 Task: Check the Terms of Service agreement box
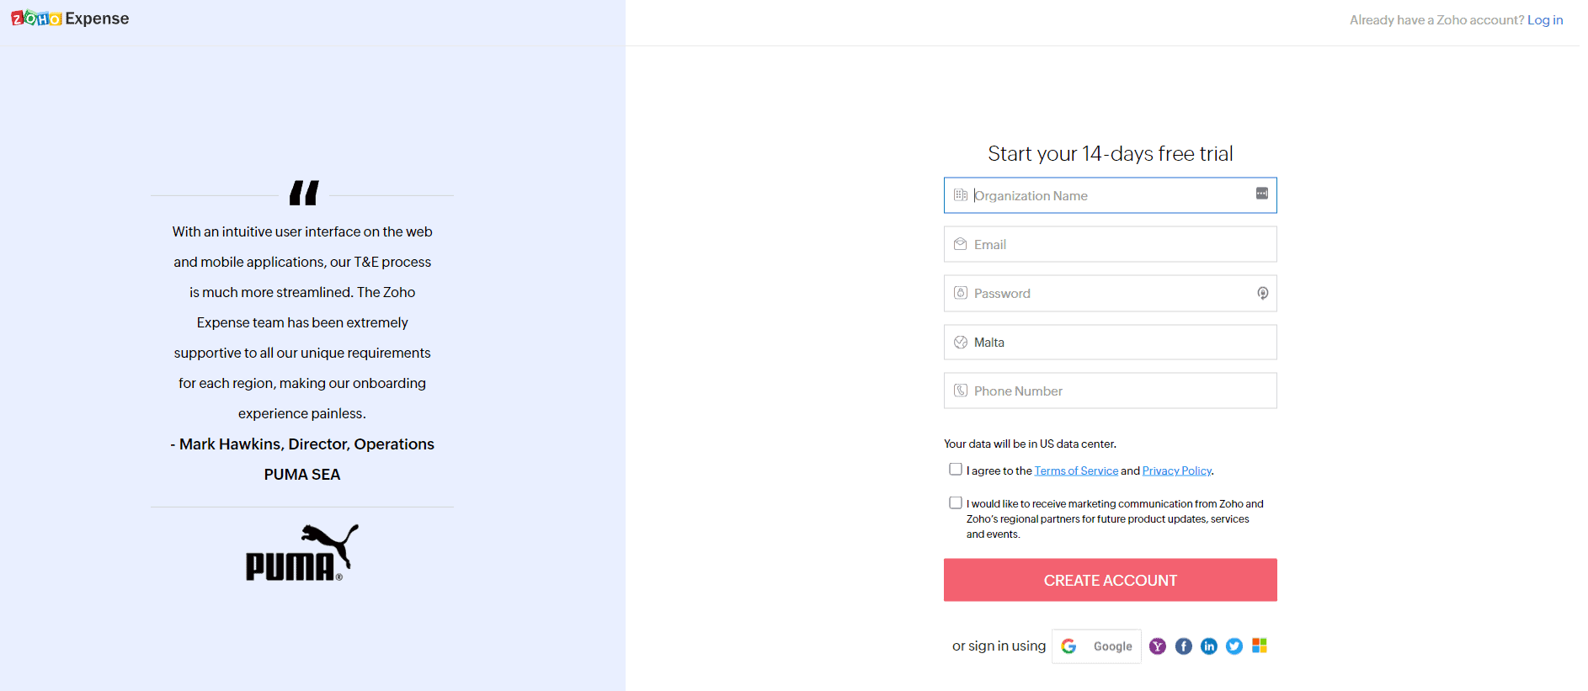(x=956, y=470)
